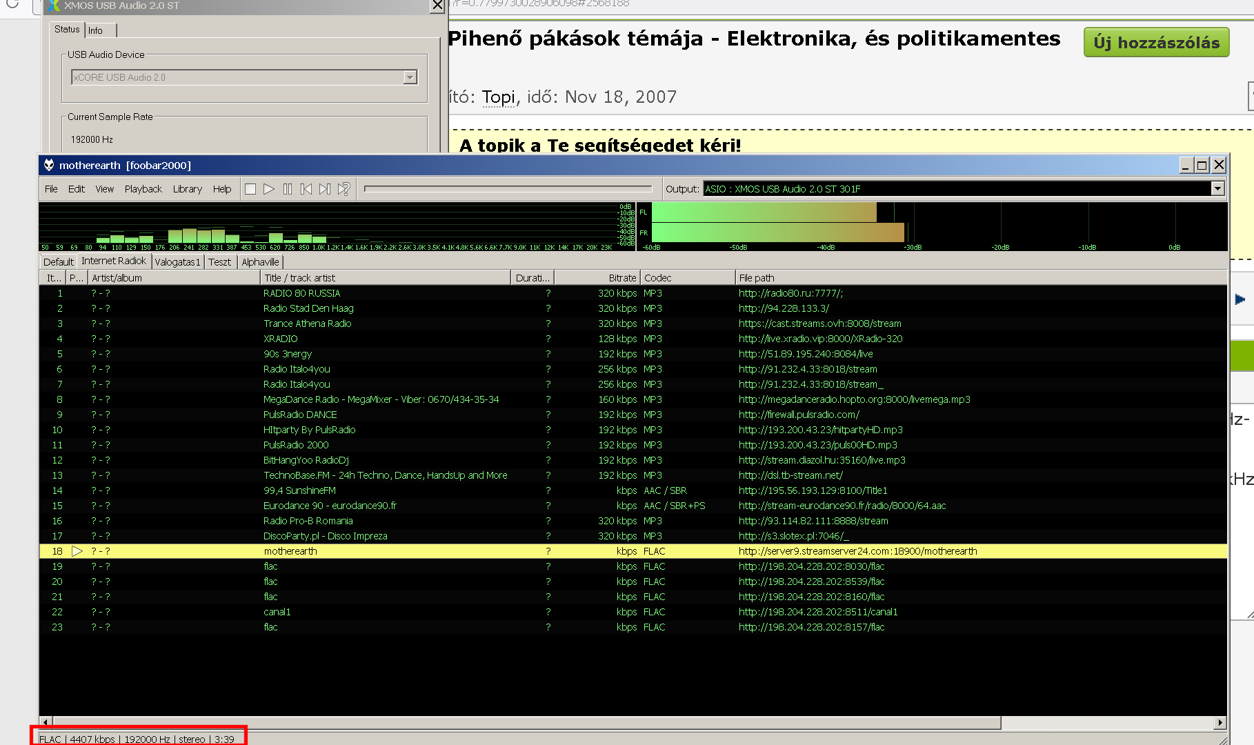Click the blue play arrow on the web page
This screenshot has height=745, width=1254.
click(x=1240, y=299)
